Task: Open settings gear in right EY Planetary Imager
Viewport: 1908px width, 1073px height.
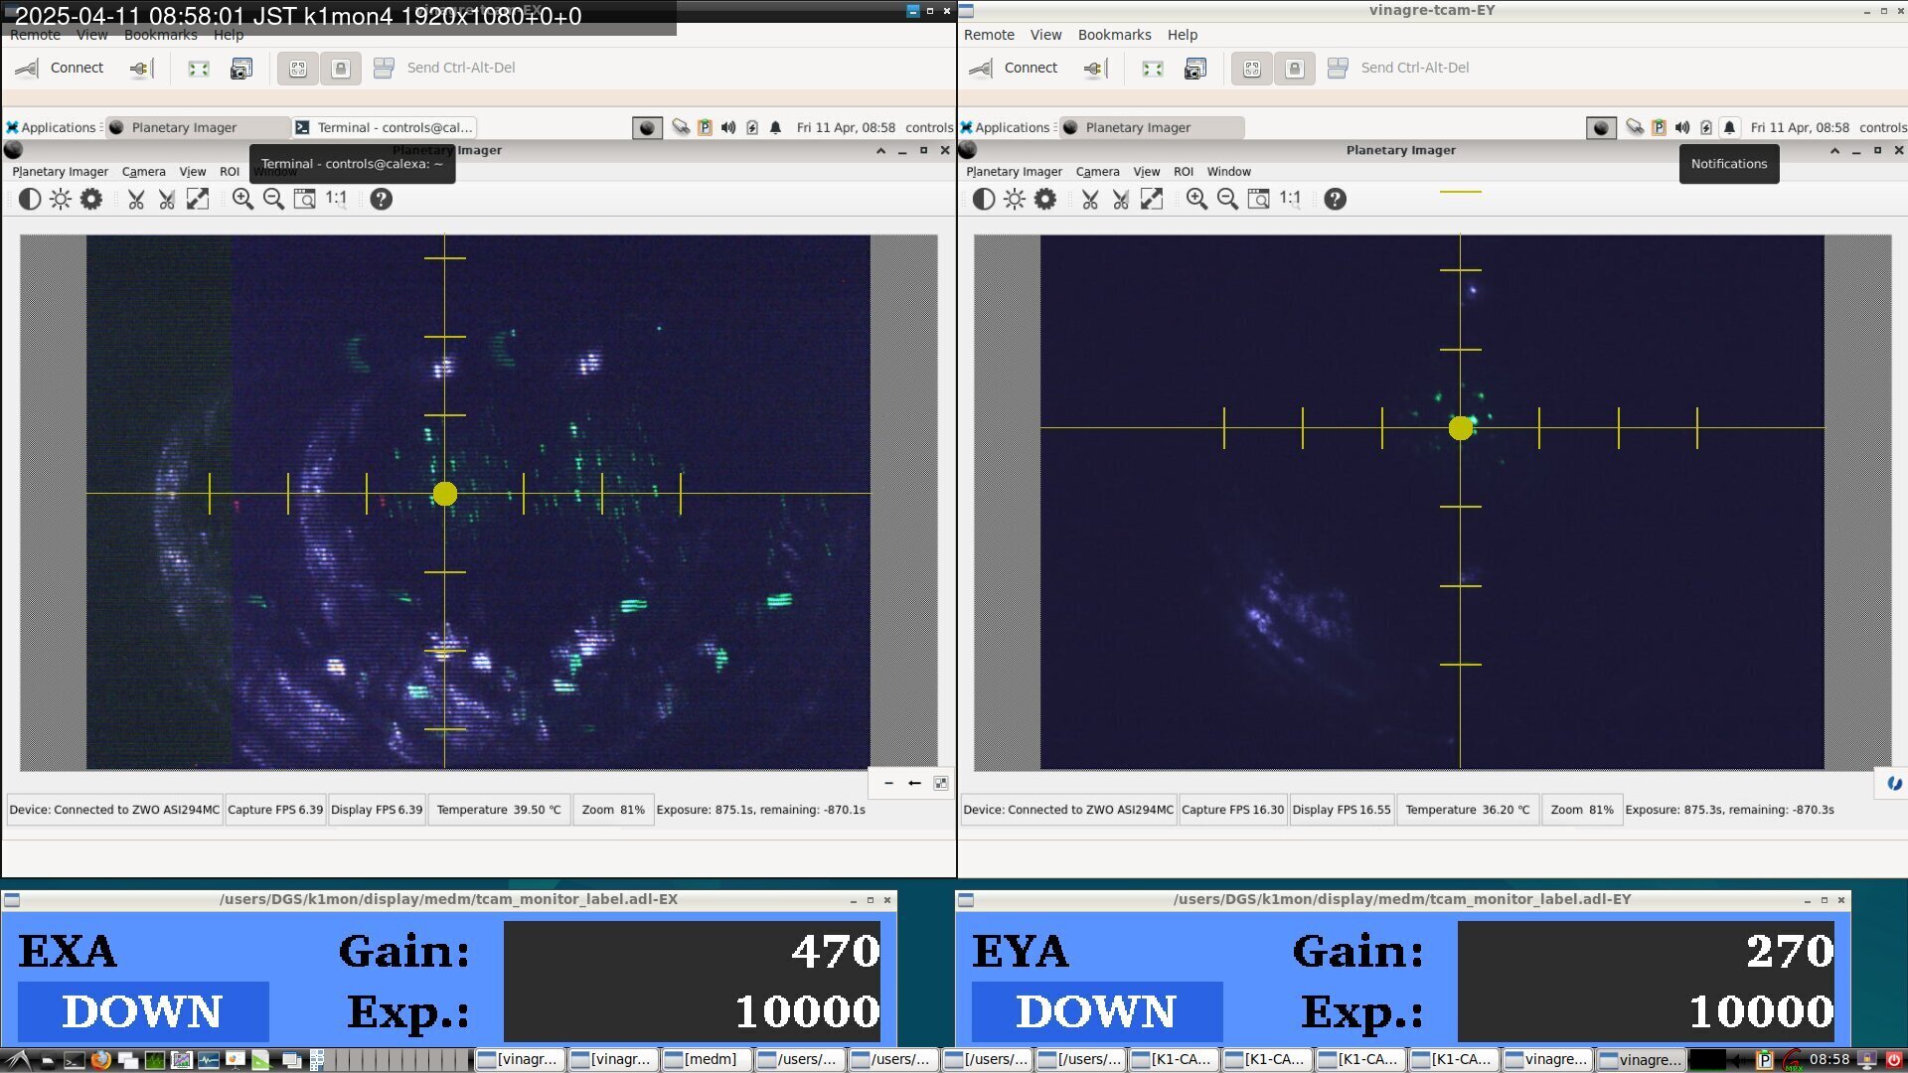Action: point(1045,199)
